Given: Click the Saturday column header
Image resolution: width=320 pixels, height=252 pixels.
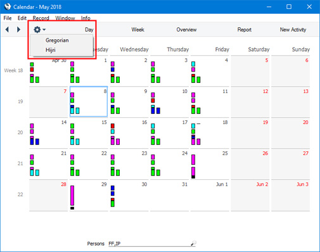Looking at the screenshot, I should (259, 49).
